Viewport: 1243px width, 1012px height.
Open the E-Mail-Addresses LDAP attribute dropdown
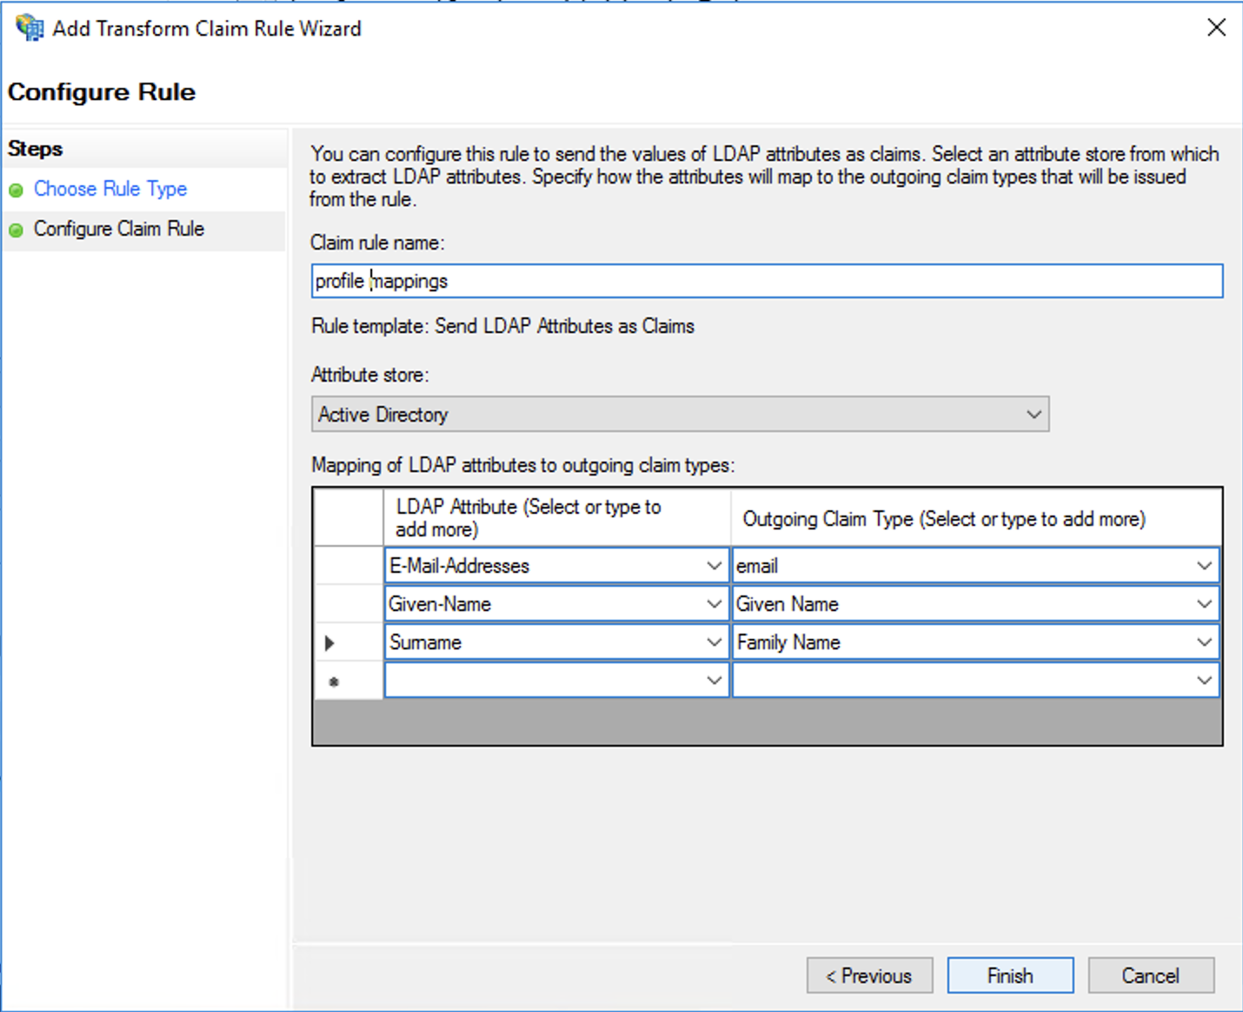point(715,565)
